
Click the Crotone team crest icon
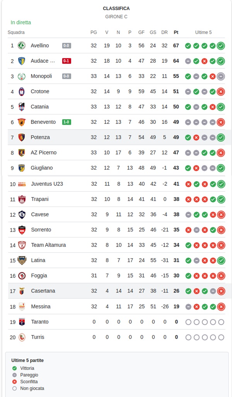22,91
